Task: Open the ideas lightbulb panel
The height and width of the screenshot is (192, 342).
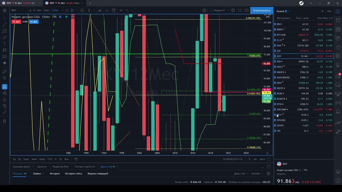Action: (338, 65)
